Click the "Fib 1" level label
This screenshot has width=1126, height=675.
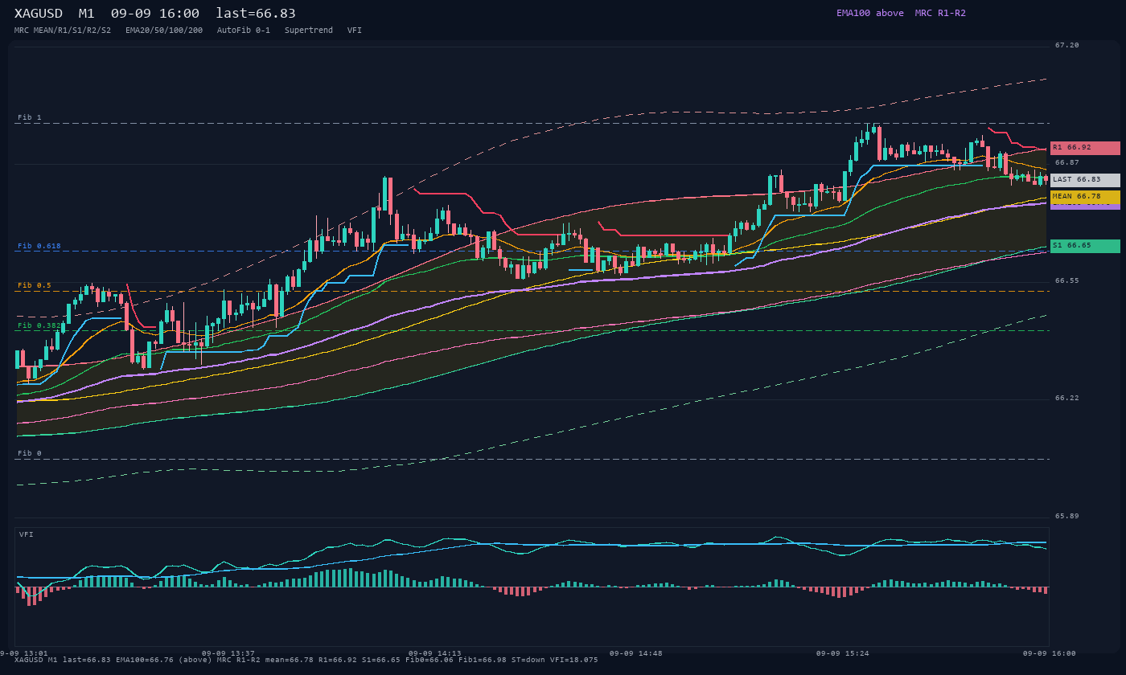(30, 117)
